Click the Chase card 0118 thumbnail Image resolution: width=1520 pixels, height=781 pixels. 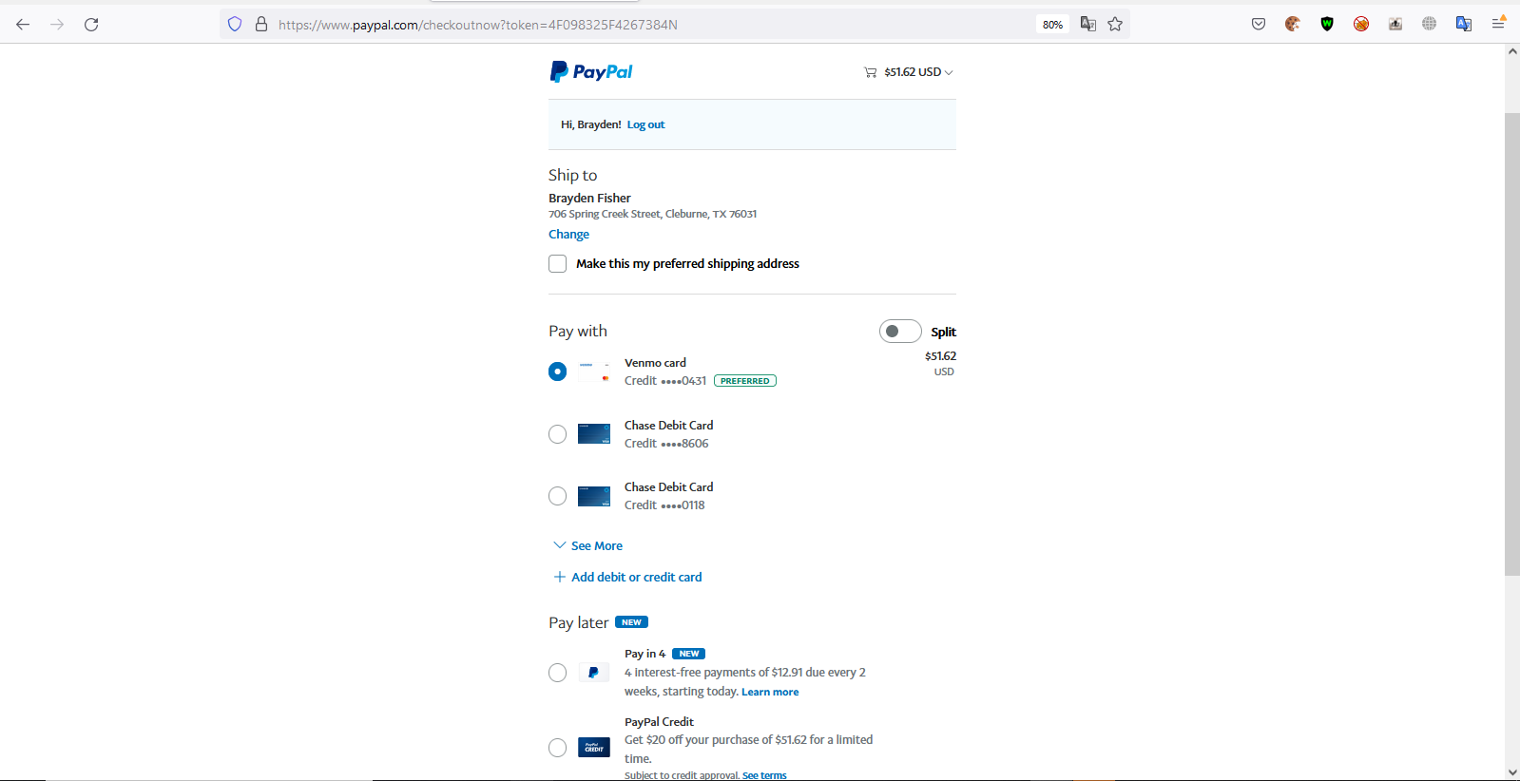pyautogui.click(x=594, y=496)
